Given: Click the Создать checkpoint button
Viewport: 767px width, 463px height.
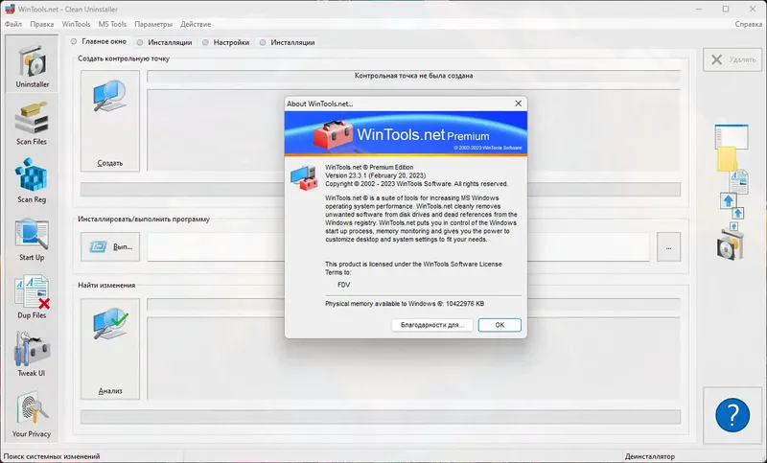Looking at the screenshot, I should [110, 120].
